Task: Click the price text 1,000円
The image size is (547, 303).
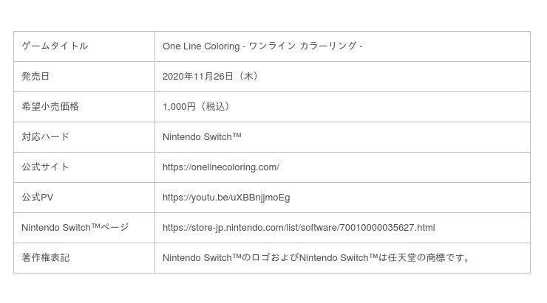Action: coord(178,107)
